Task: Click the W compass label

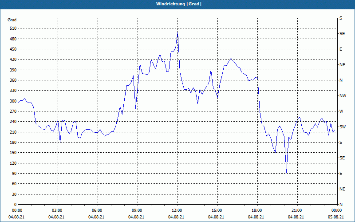Action: (341, 111)
